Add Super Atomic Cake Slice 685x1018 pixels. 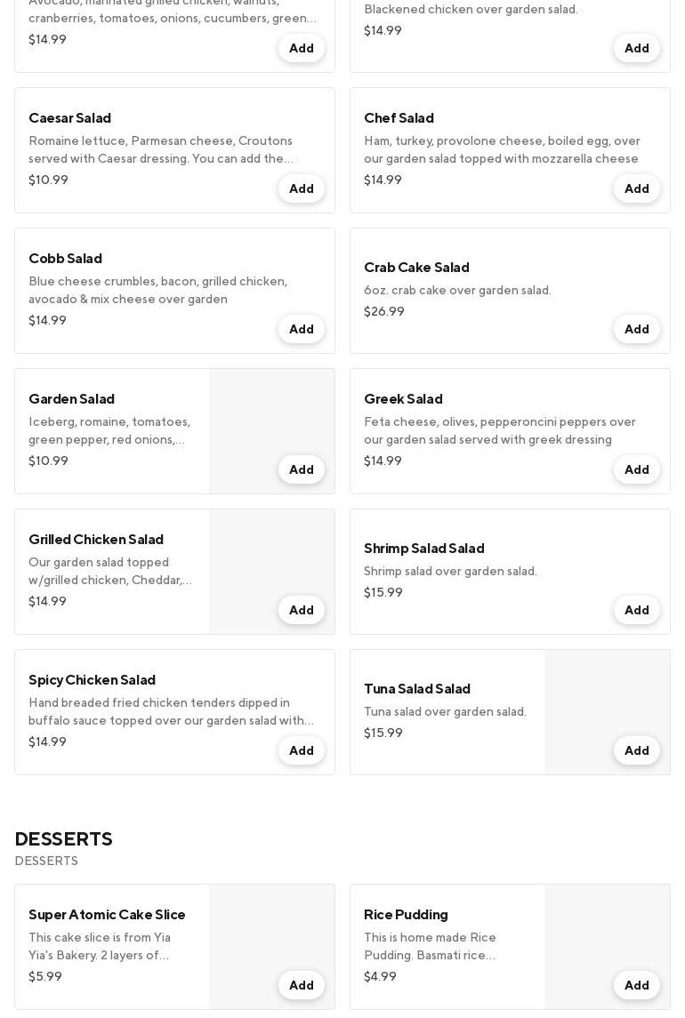(301, 985)
